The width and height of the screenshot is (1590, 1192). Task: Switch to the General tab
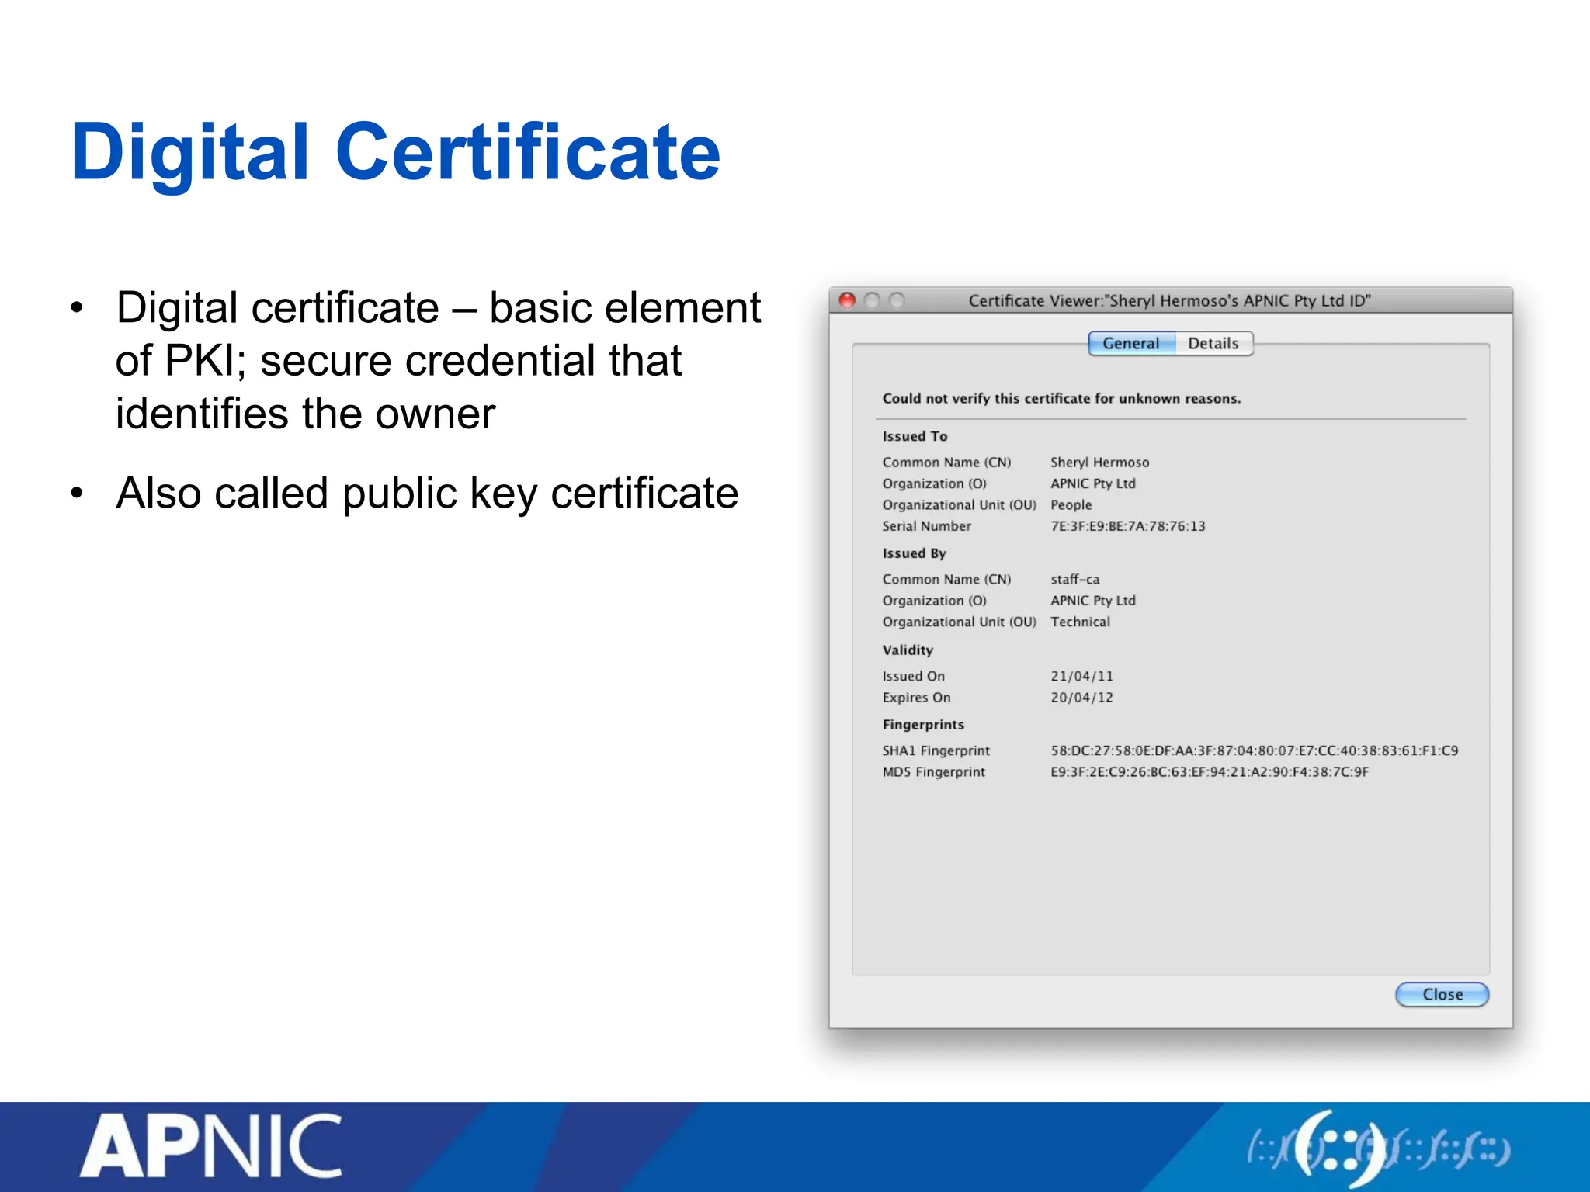click(1131, 343)
